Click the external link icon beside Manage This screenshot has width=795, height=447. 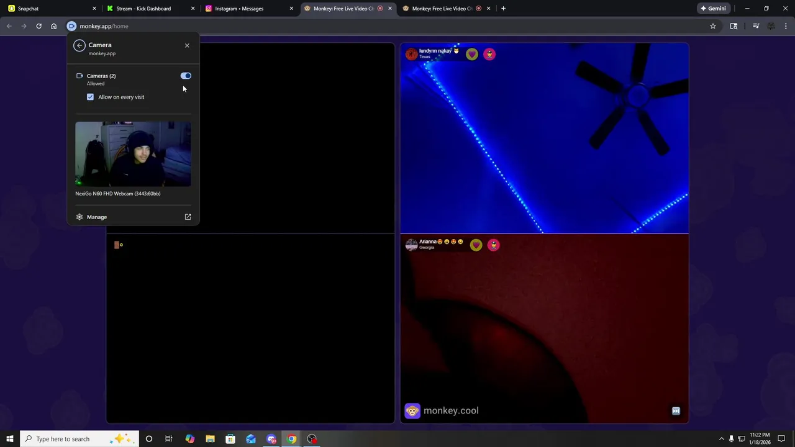(188, 217)
